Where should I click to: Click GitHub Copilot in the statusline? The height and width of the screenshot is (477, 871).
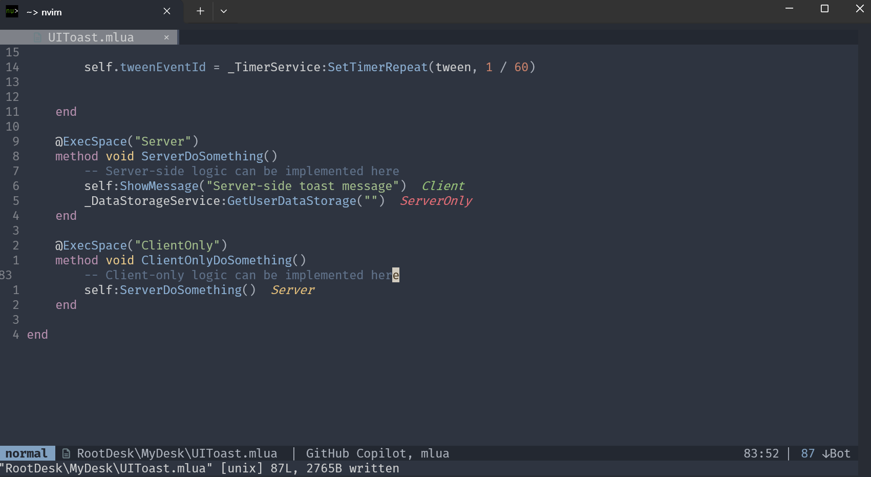click(x=355, y=453)
